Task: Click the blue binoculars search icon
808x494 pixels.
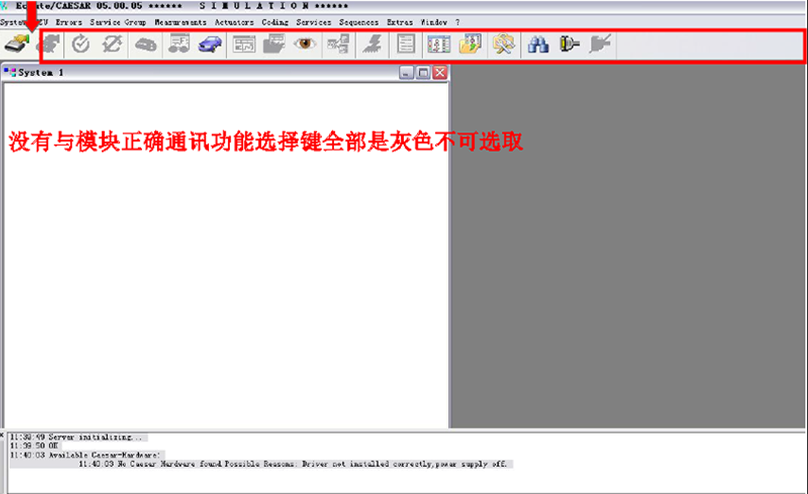Action: tap(538, 44)
